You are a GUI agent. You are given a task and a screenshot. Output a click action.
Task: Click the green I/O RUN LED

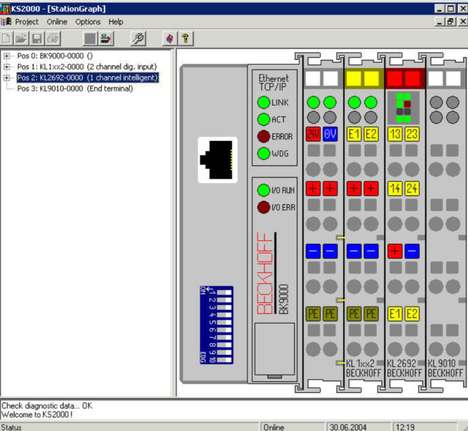tap(263, 190)
